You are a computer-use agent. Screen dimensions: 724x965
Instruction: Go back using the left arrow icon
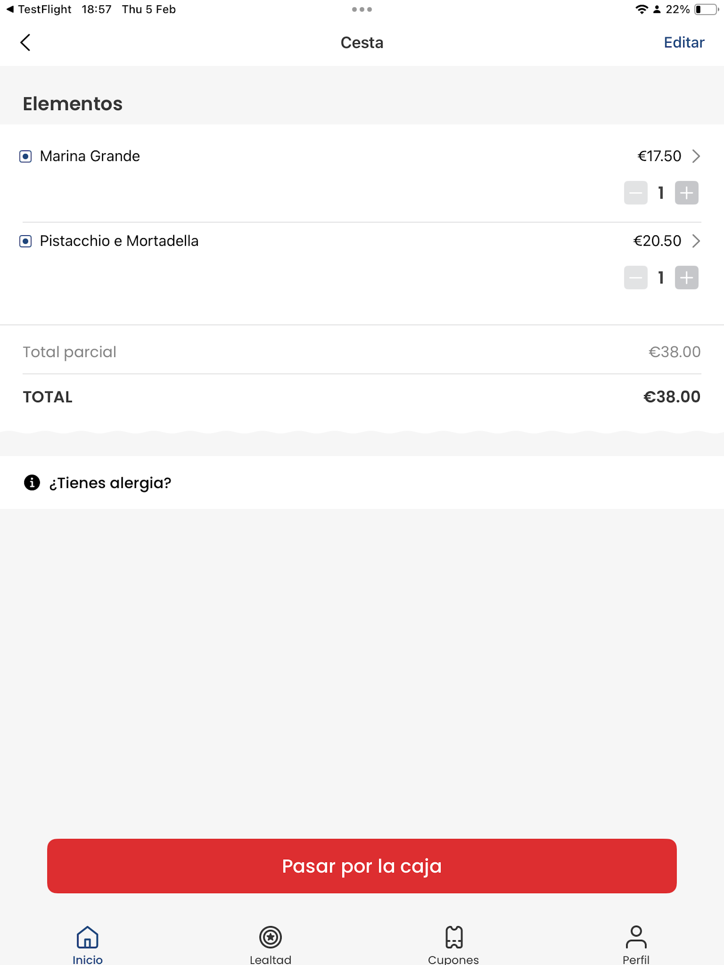click(25, 42)
